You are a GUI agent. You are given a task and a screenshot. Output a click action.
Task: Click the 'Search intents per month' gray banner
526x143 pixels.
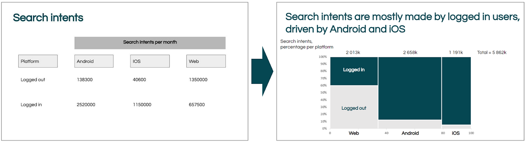click(150, 43)
